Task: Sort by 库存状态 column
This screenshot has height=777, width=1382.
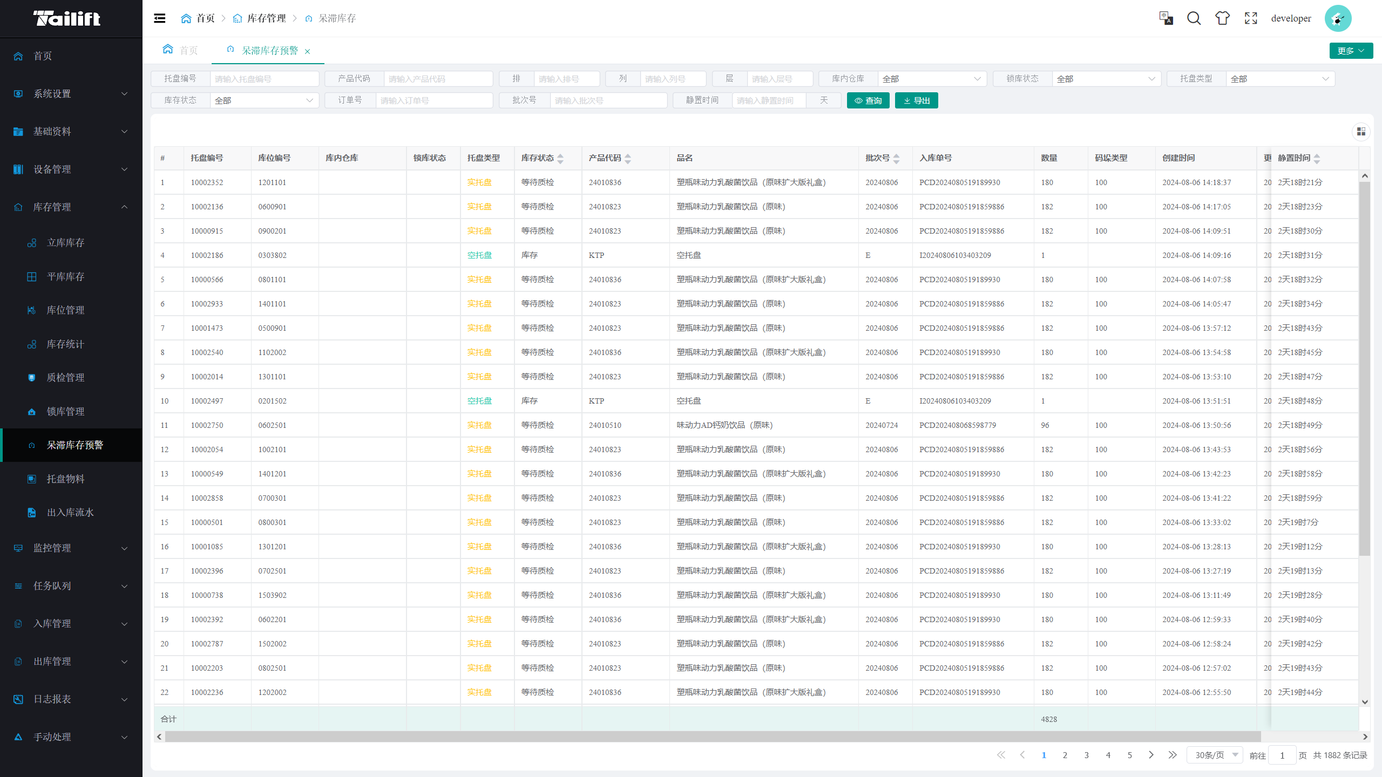Action: [560, 158]
